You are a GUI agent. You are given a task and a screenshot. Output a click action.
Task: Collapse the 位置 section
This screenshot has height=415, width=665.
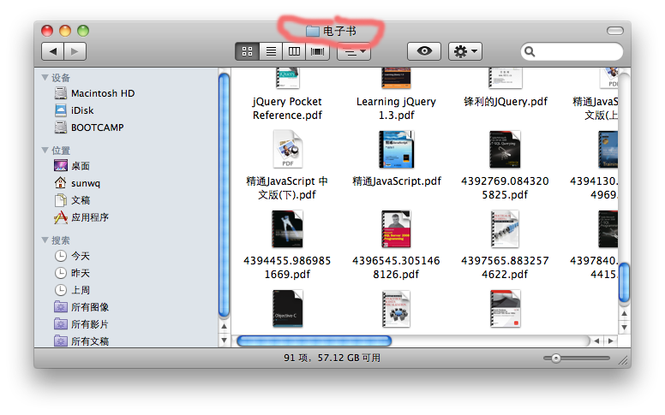point(45,151)
